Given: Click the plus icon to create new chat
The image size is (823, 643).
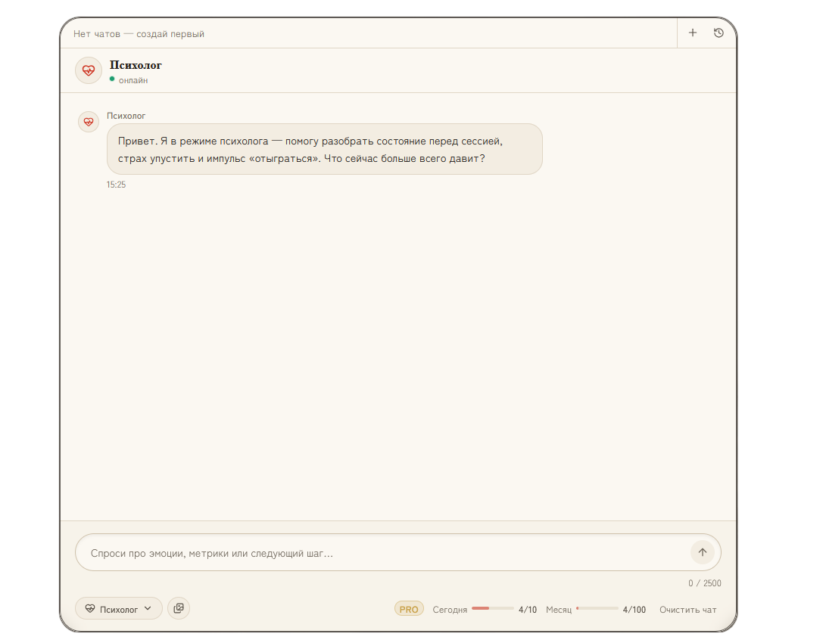Looking at the screenshot, I should coord(692,33).
